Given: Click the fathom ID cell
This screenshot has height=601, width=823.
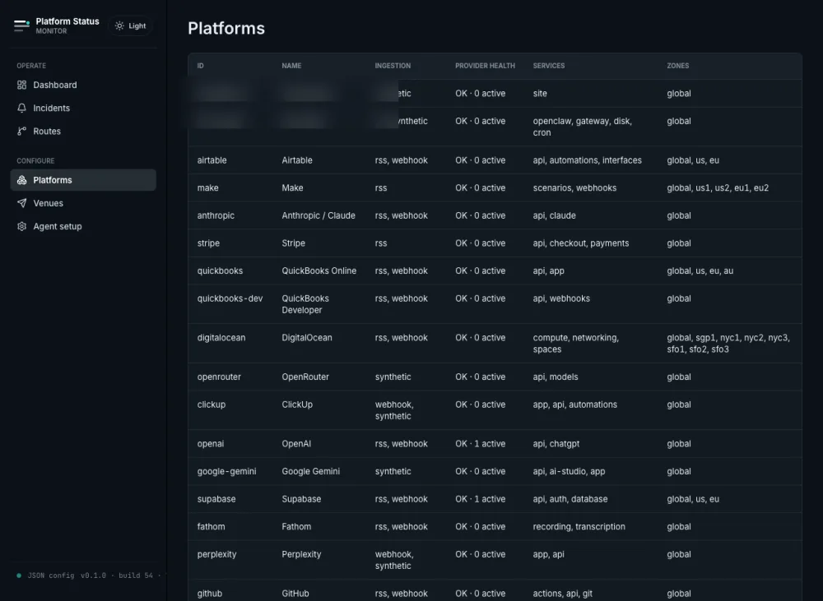Looking at the screenshot, I should pyautogui.click(x=211, y=526).
